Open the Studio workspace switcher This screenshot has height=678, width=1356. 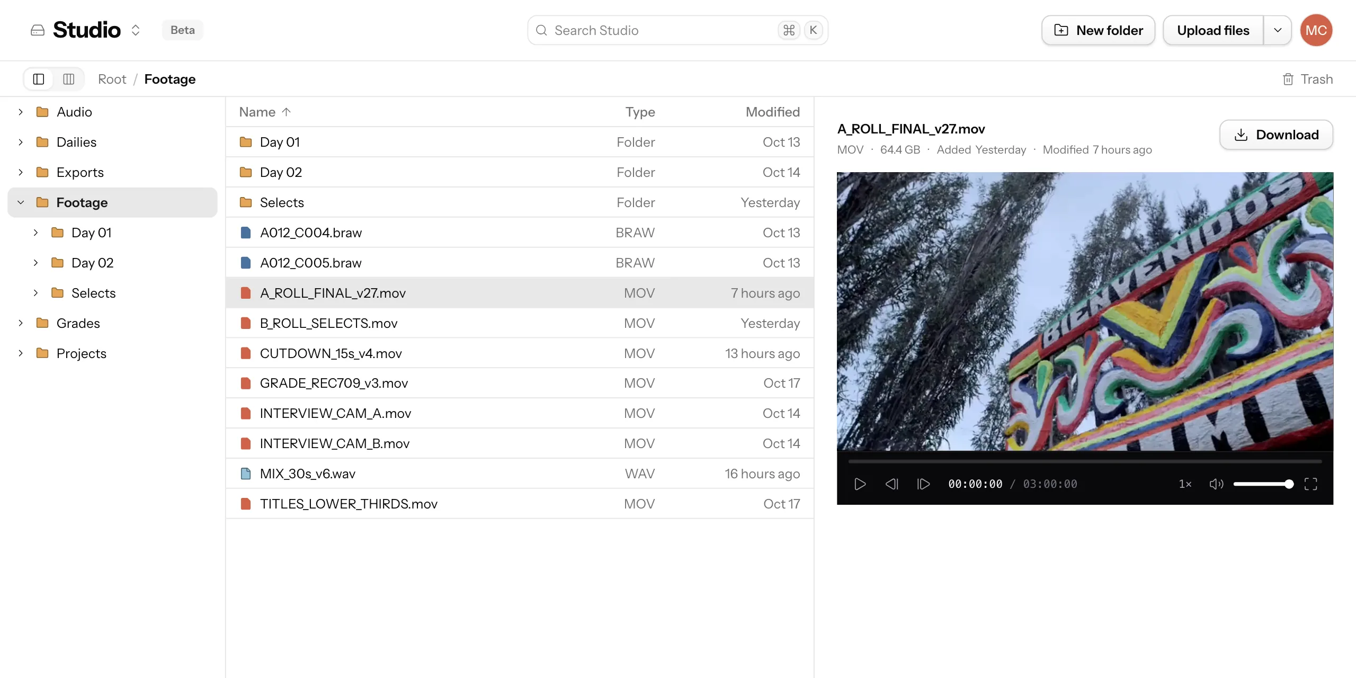point(136,30)
